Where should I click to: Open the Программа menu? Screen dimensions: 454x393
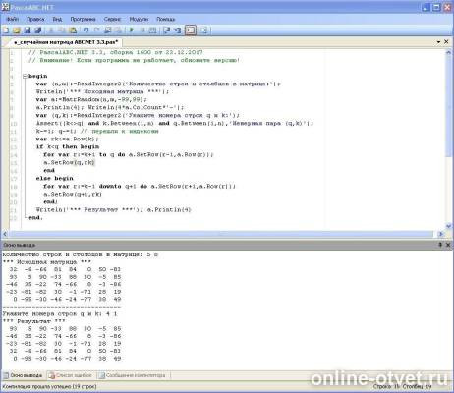[x=83, y=19]
